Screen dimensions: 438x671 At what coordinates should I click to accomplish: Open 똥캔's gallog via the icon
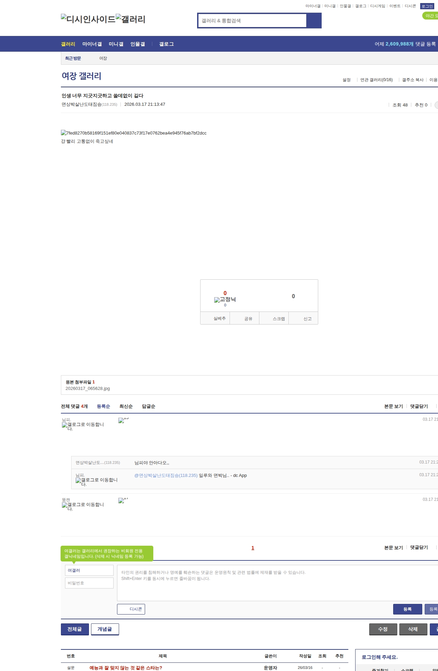pyautogui.click(x=83, y=505)
